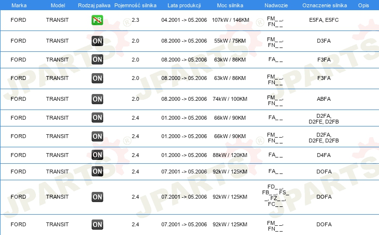Click engine code ABFA
Screen dimensions: 379x235
[324, 99]
